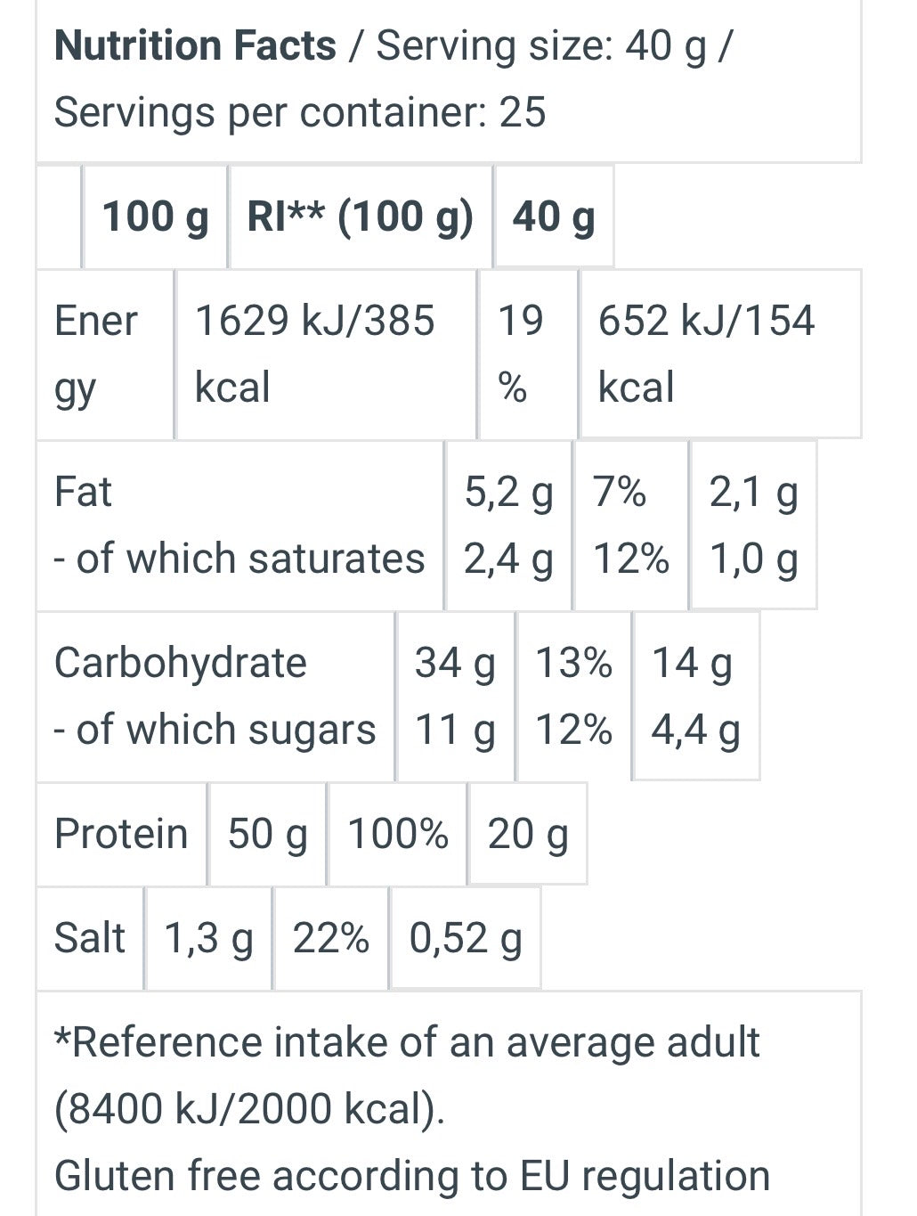The width and height of the screenshot is (917, 1216).
Task: Click the "RI** (100 g)" column header
Action: click(x=360, y=216)
